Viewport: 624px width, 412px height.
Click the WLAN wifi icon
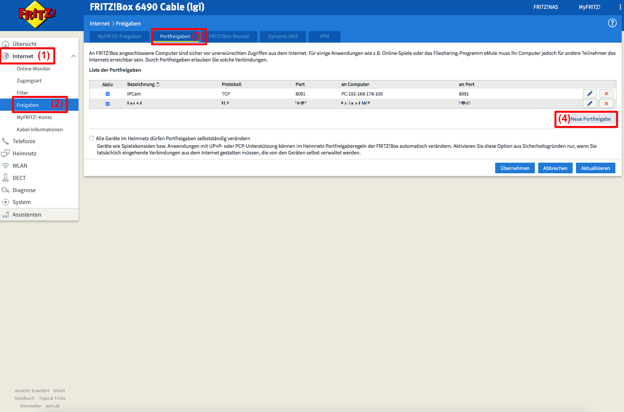pyautogui.click(x=6, y=166)
